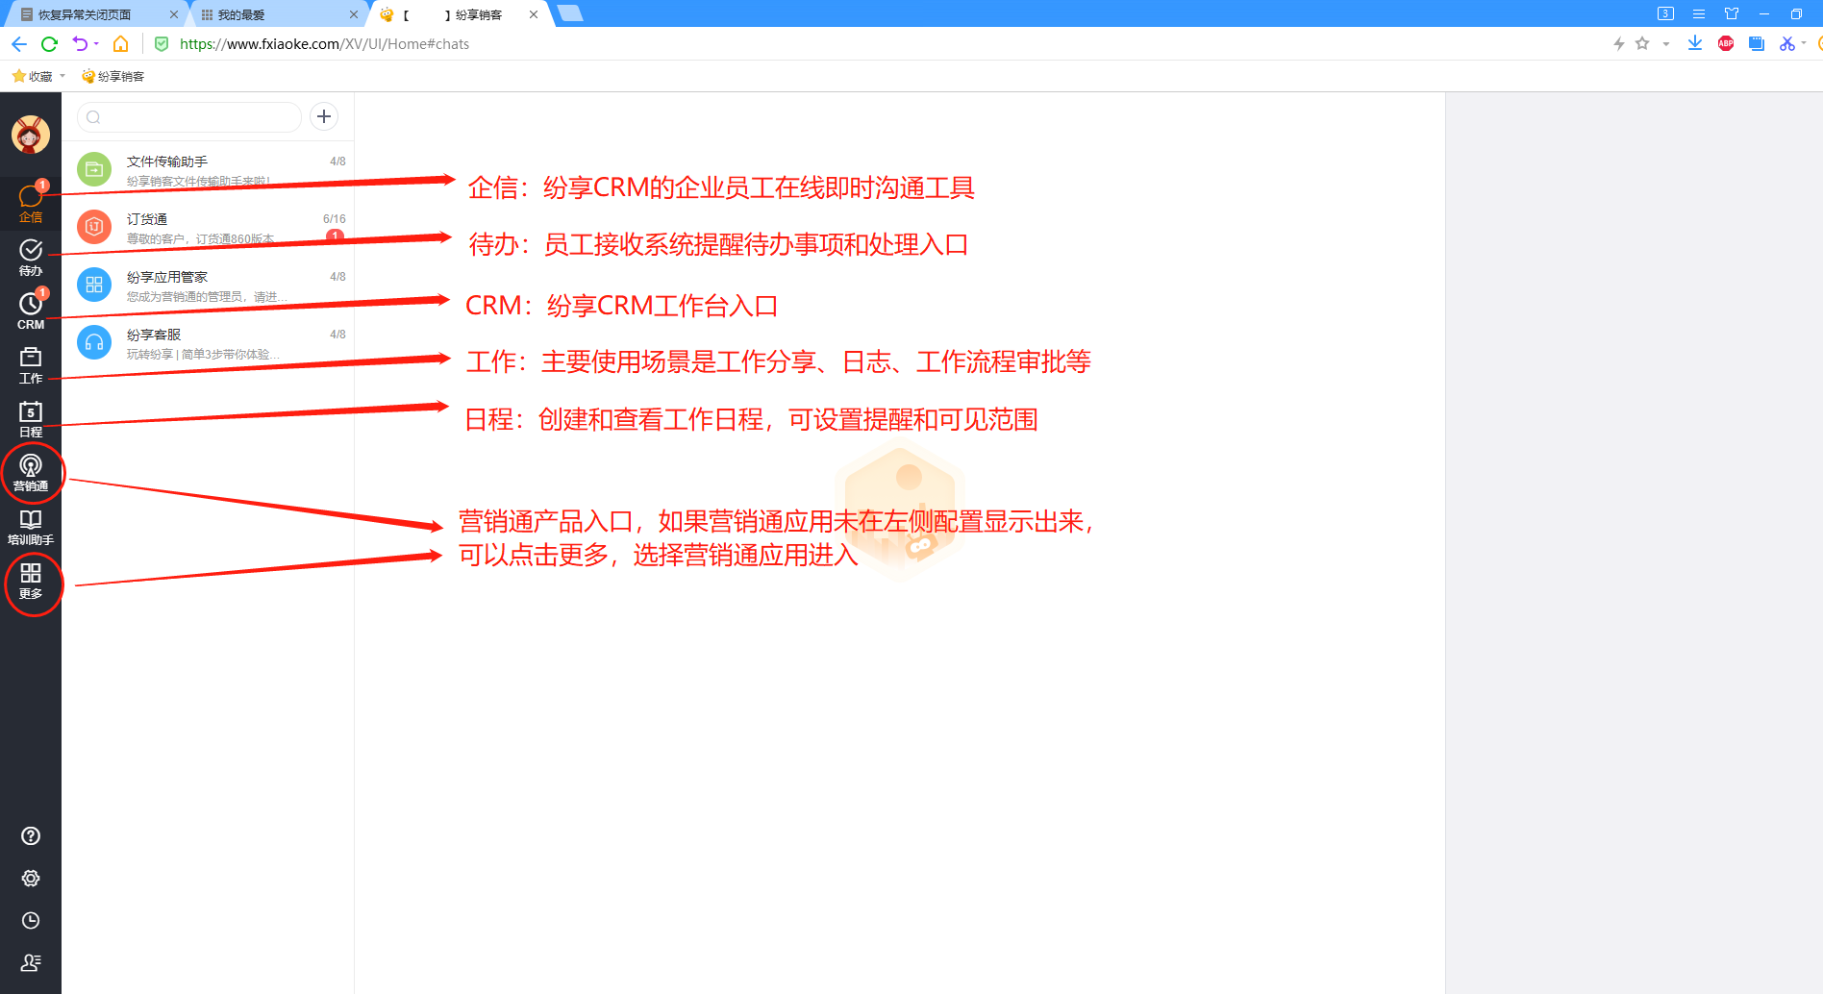Image resolution: width=1823 pixels, height=994 pixels.
Task: Open the browser hamburger menu icon
Action: coord(1699,13)
